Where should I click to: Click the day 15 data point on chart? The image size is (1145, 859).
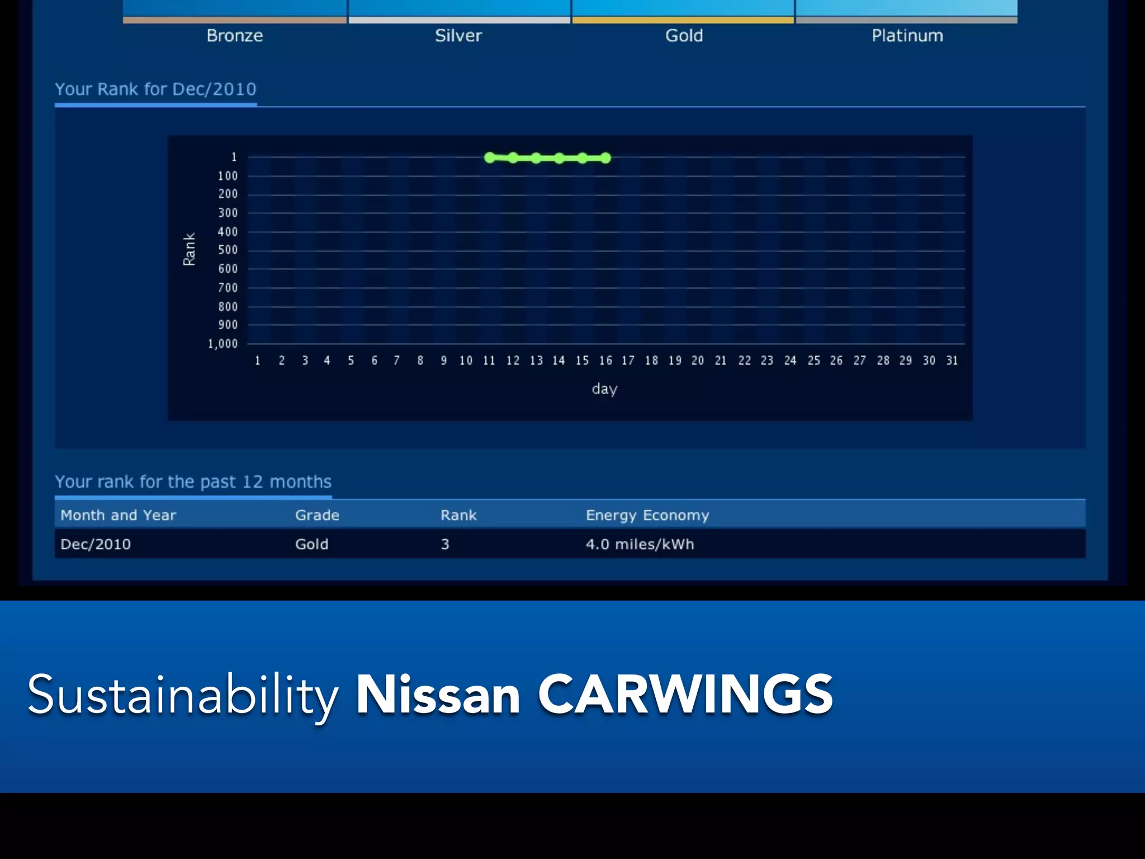(583, 158)
